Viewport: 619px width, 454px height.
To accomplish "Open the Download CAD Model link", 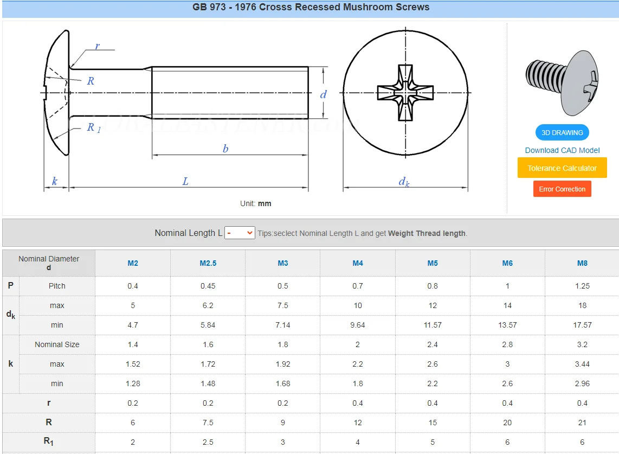I will pos(562,150).
